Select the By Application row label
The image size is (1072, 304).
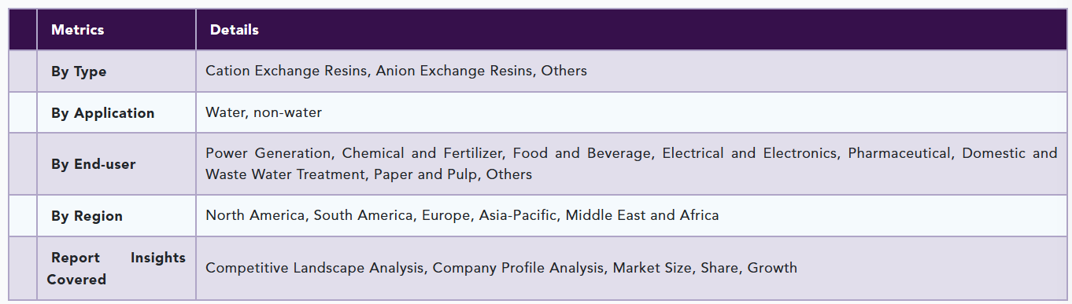point(103,113)
